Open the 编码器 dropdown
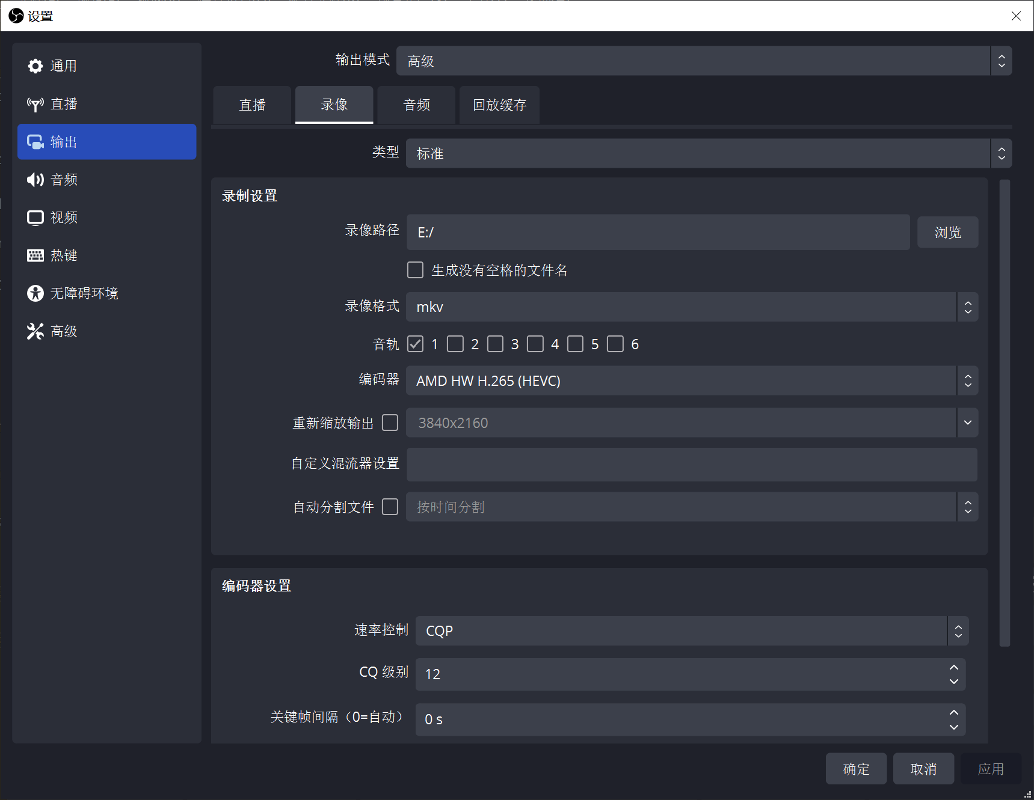Image resolution: width=1034 pixels, height=800 pixels. 691,380
